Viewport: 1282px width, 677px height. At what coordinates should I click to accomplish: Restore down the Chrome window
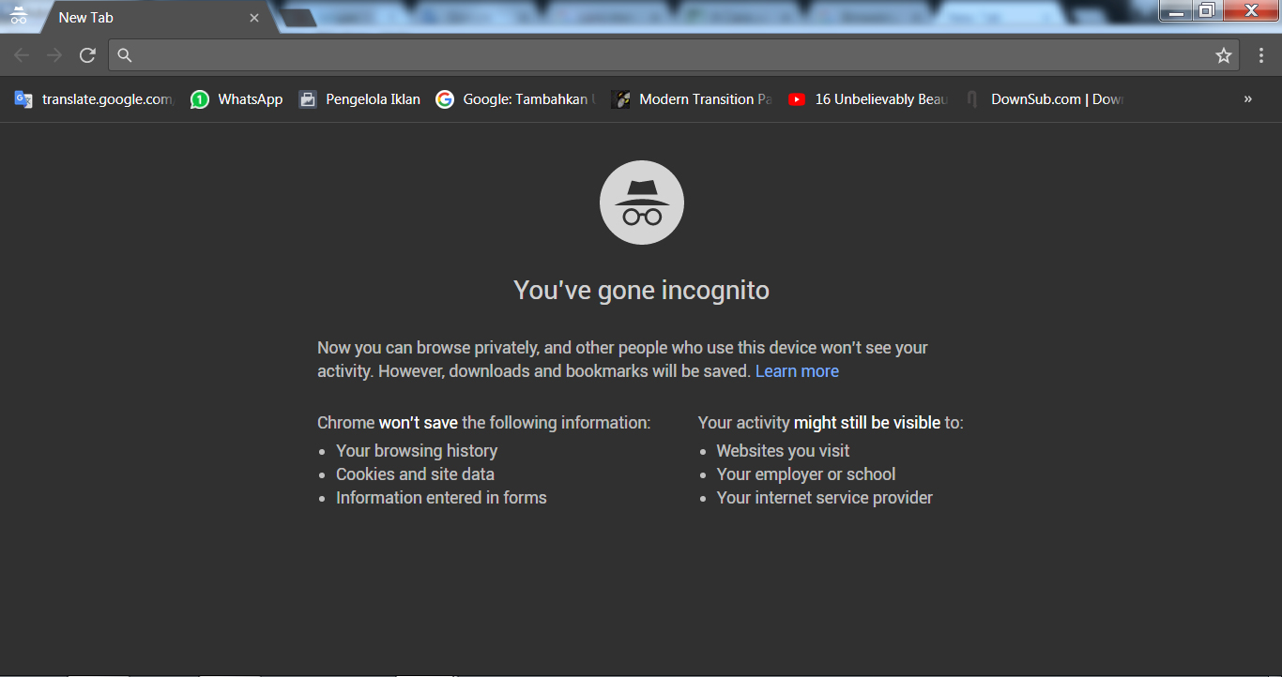pos(1206,10)
